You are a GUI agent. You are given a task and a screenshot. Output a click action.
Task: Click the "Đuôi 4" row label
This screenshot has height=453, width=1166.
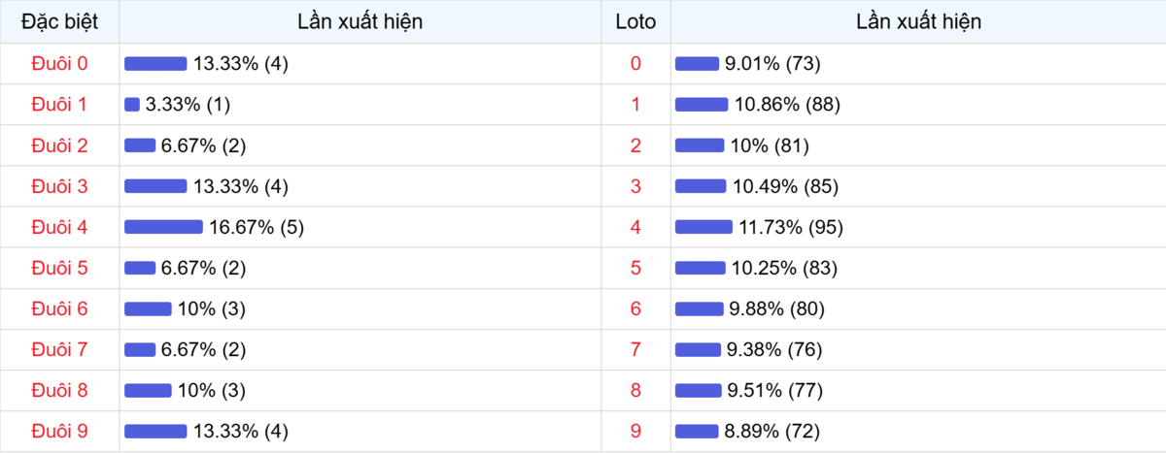click(x=59, y=227)
